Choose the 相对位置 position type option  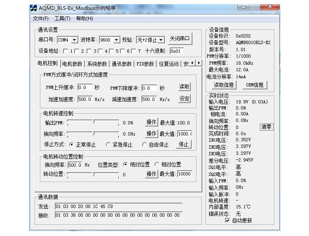point(157,164)
